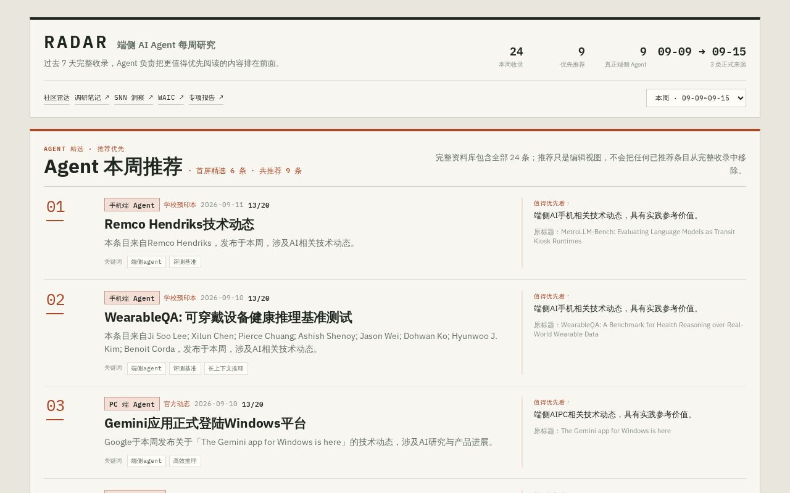Image resolution: width=790 pixels, height=493 pixels.
Task: Open article Remco Hendriks技术动态
Action: [179, 224]
